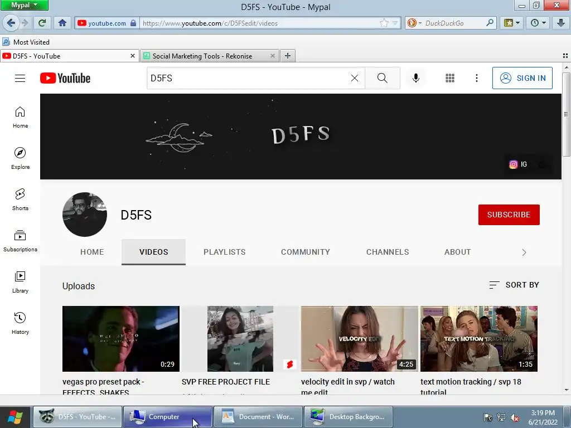Click the D5FS channel avatar
Screen dimensions: 571x428
tap(85, 215)
